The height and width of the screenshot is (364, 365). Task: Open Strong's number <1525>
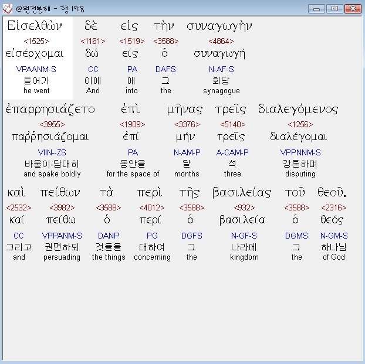36,41
